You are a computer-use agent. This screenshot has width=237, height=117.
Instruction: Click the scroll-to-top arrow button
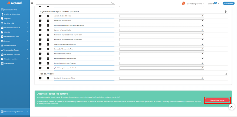232,107
